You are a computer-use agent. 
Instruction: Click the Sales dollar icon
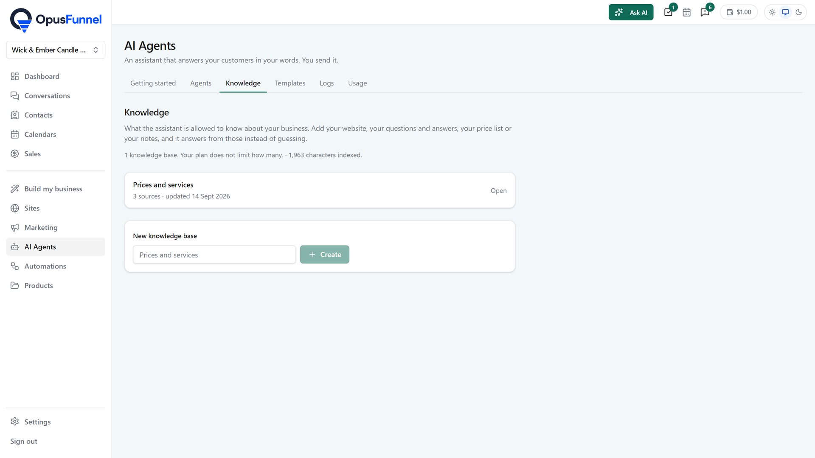[x=15, y=154]
